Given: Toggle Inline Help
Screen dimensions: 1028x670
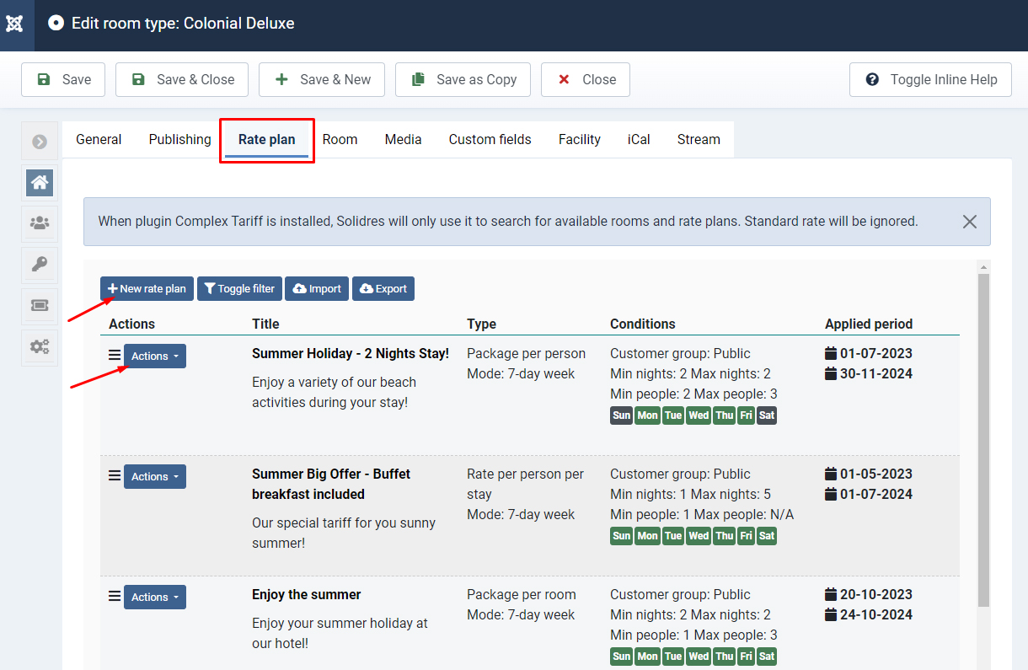Looking at the screenshot, I should (930, 79).
